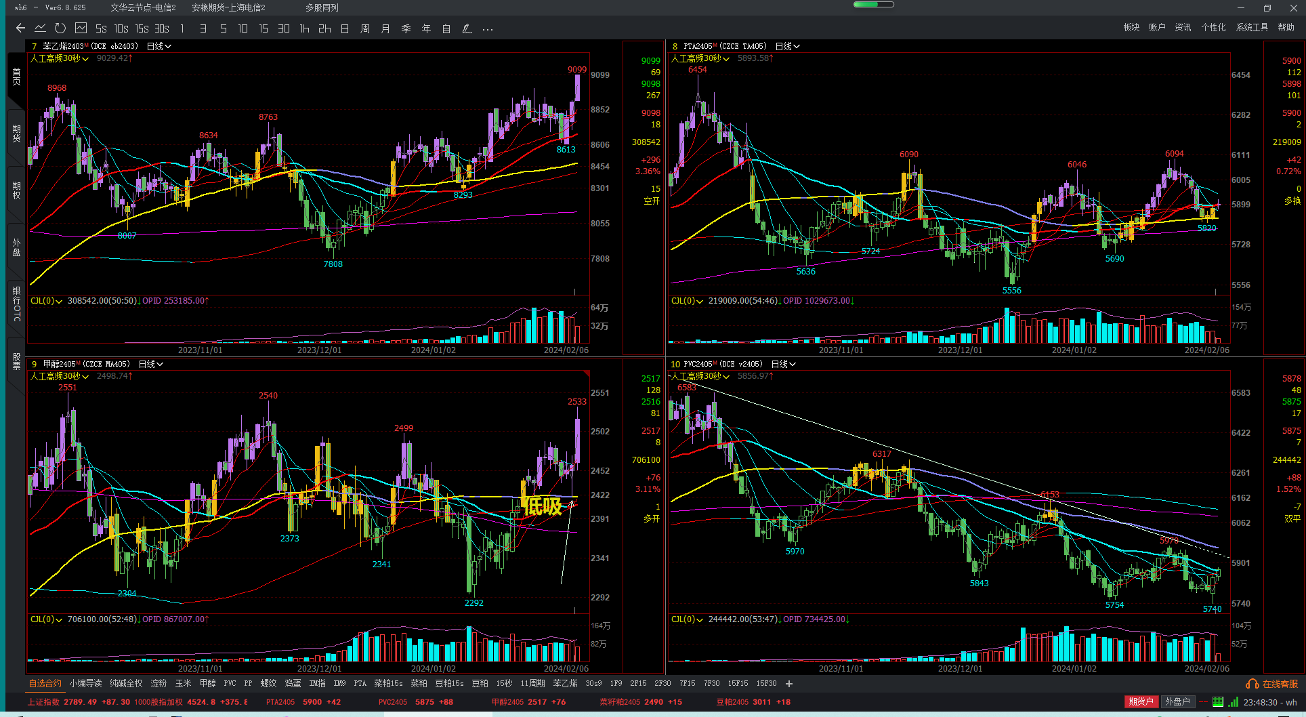The height and width of the screenshot is (717, 1306).
Task: Expand 日线 dropdown for 苯乙烯2403 chart
Action: pos(159,46)
